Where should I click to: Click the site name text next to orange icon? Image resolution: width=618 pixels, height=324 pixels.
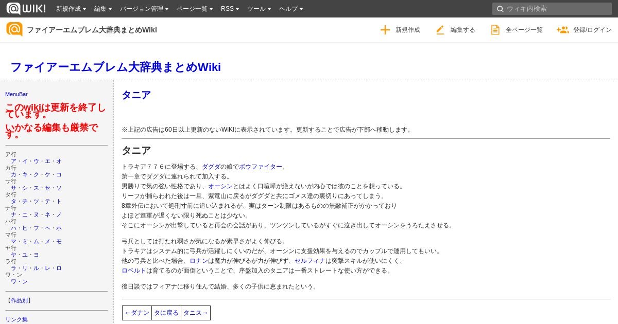pos(92,30)
